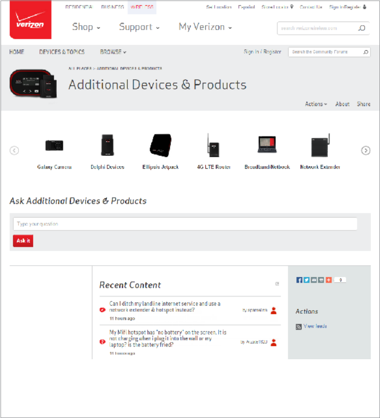
Task: Expand the Support dropdown menu
Action: [x=139, y=27]
